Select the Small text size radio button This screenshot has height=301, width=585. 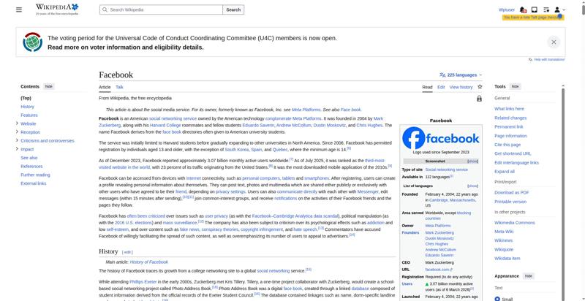[x=497, y=299]
